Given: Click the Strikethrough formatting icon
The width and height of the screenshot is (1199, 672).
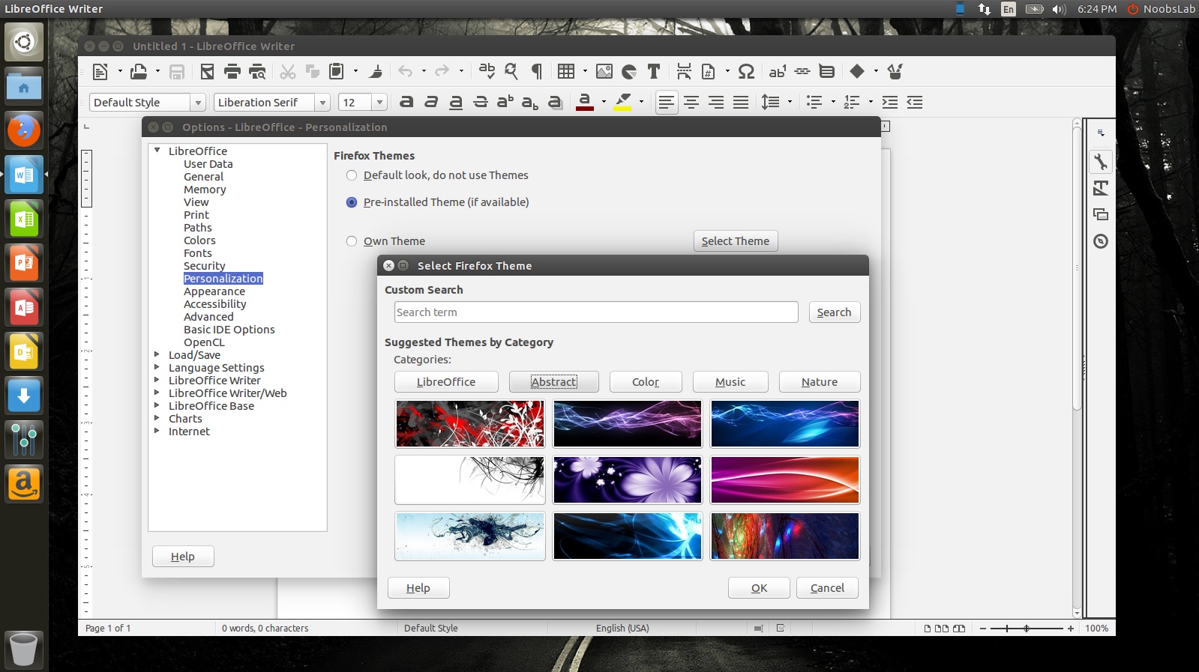Looking at the screenshot, I should [x=481, y=103].
